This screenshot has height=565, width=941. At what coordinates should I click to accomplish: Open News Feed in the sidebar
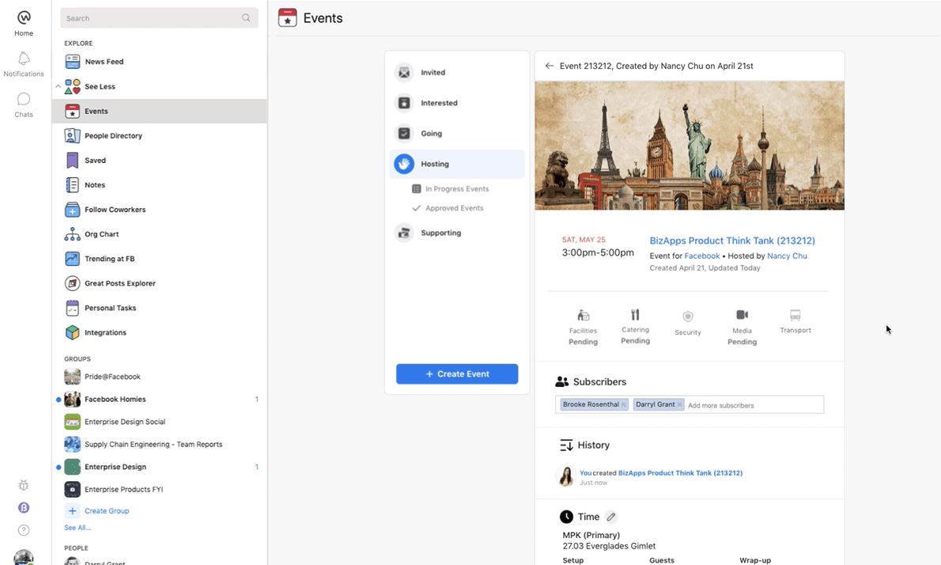[x=159, y=62]
